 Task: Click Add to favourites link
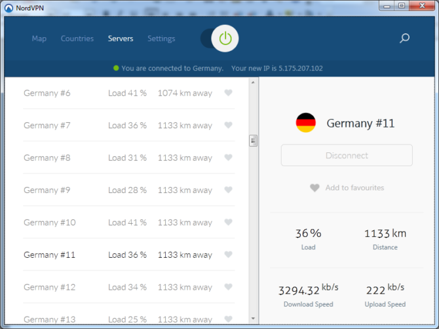347,188
